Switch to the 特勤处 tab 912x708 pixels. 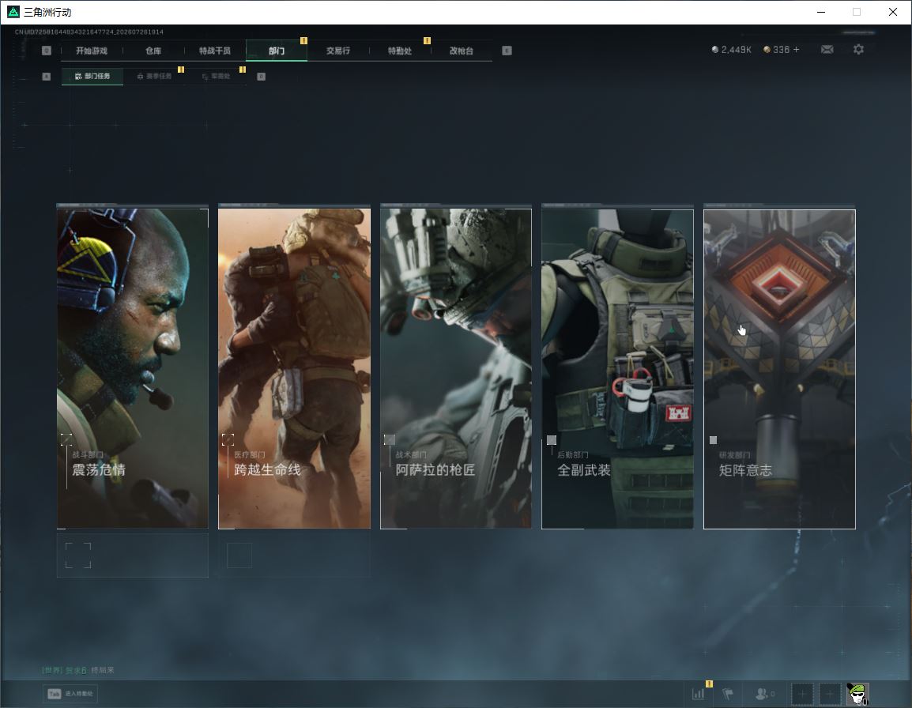[400, 51]
